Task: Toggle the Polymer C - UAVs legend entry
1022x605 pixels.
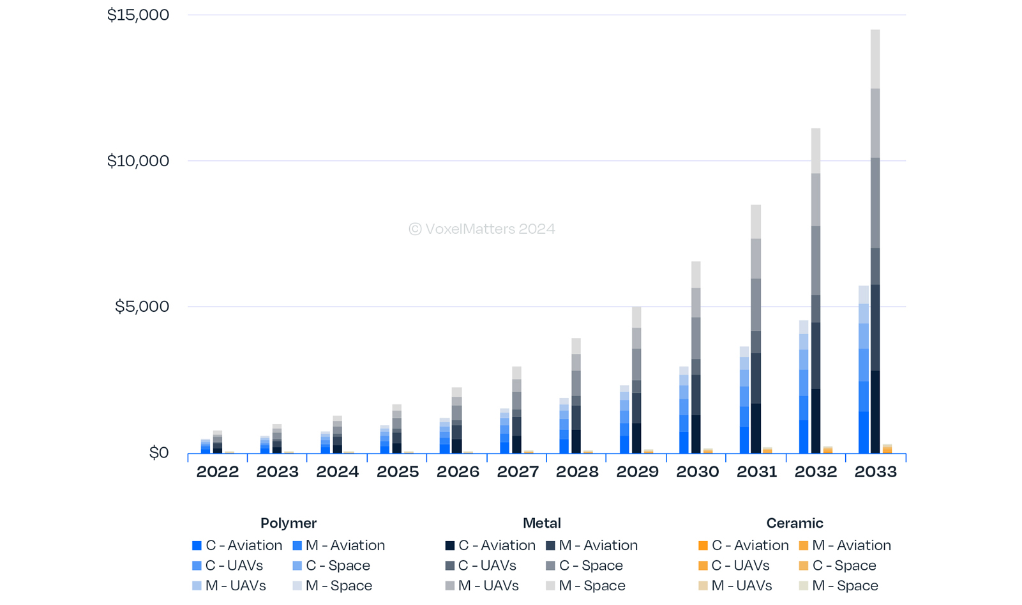Action: tap(227, 566)
